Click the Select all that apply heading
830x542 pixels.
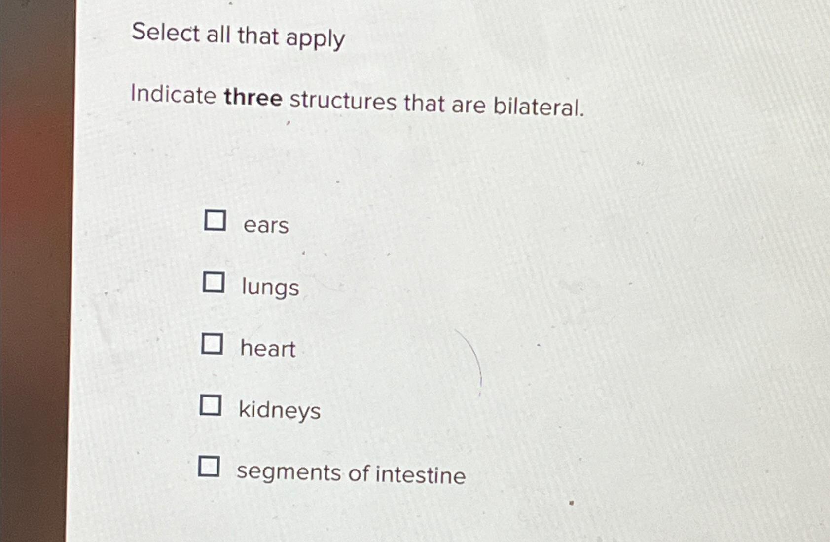(x=237, y=36)
